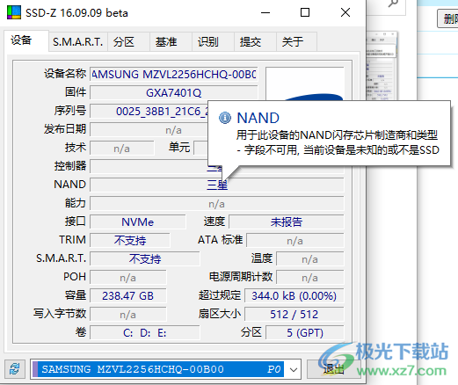
Task: Click the info icon in NAND tooltip
Action: pyautogui.click(x=225, y=118)
